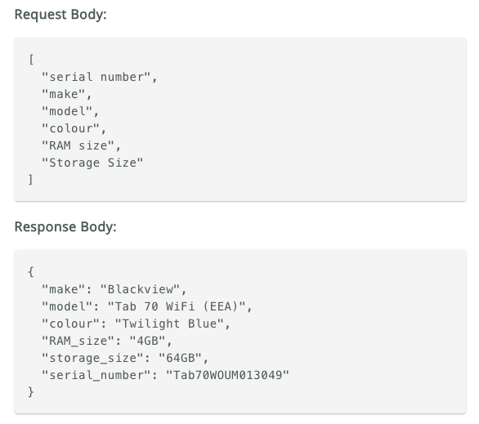Screen dimensions: 479x424
Task: Click the "Tab70WOUM013049" serial value
Action: point(227,375)
